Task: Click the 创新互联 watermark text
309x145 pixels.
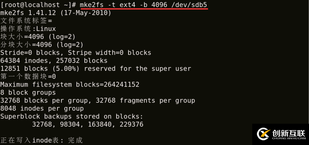Action: (289, 133)
